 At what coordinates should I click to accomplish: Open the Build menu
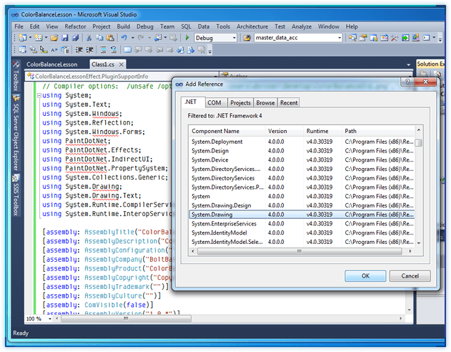[123, 26]
